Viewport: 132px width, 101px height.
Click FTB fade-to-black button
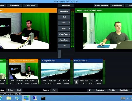pyautogui.click(x=64, y=46)
